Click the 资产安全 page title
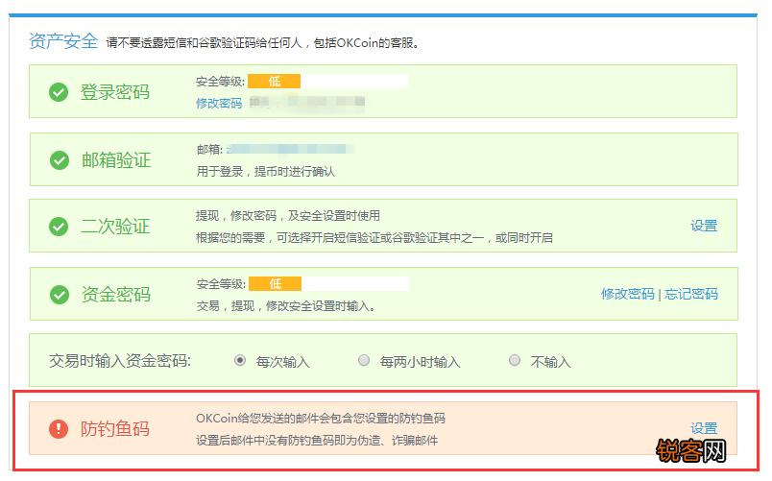 63,41
